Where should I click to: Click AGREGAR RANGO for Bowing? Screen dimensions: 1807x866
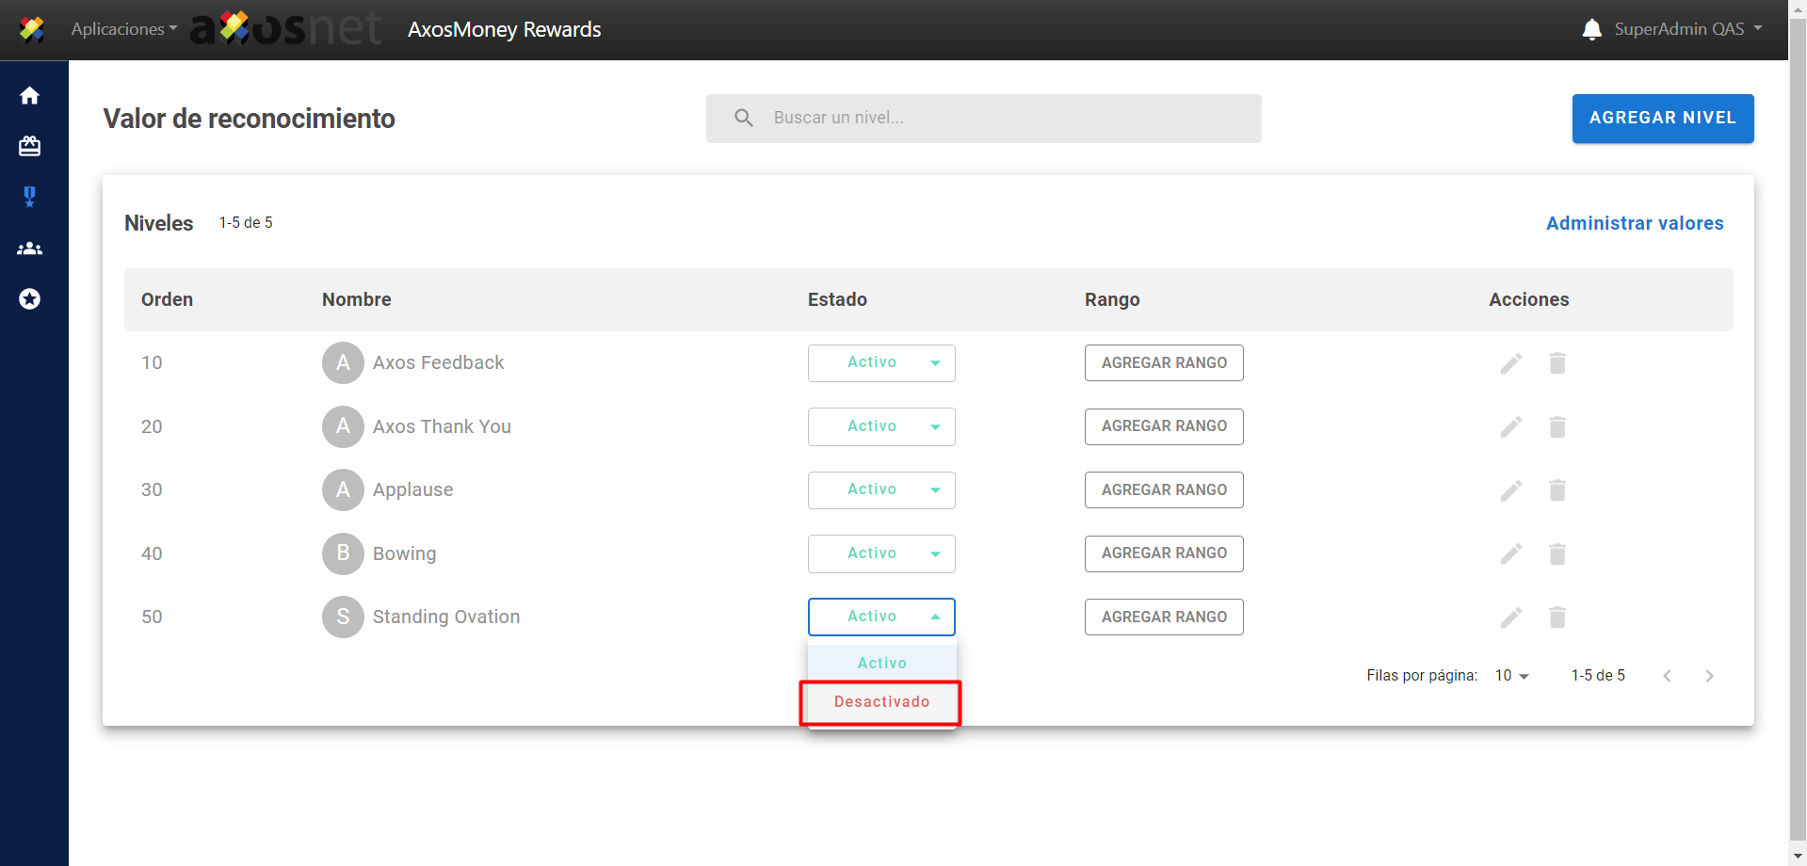click(x=1163, y=553)
